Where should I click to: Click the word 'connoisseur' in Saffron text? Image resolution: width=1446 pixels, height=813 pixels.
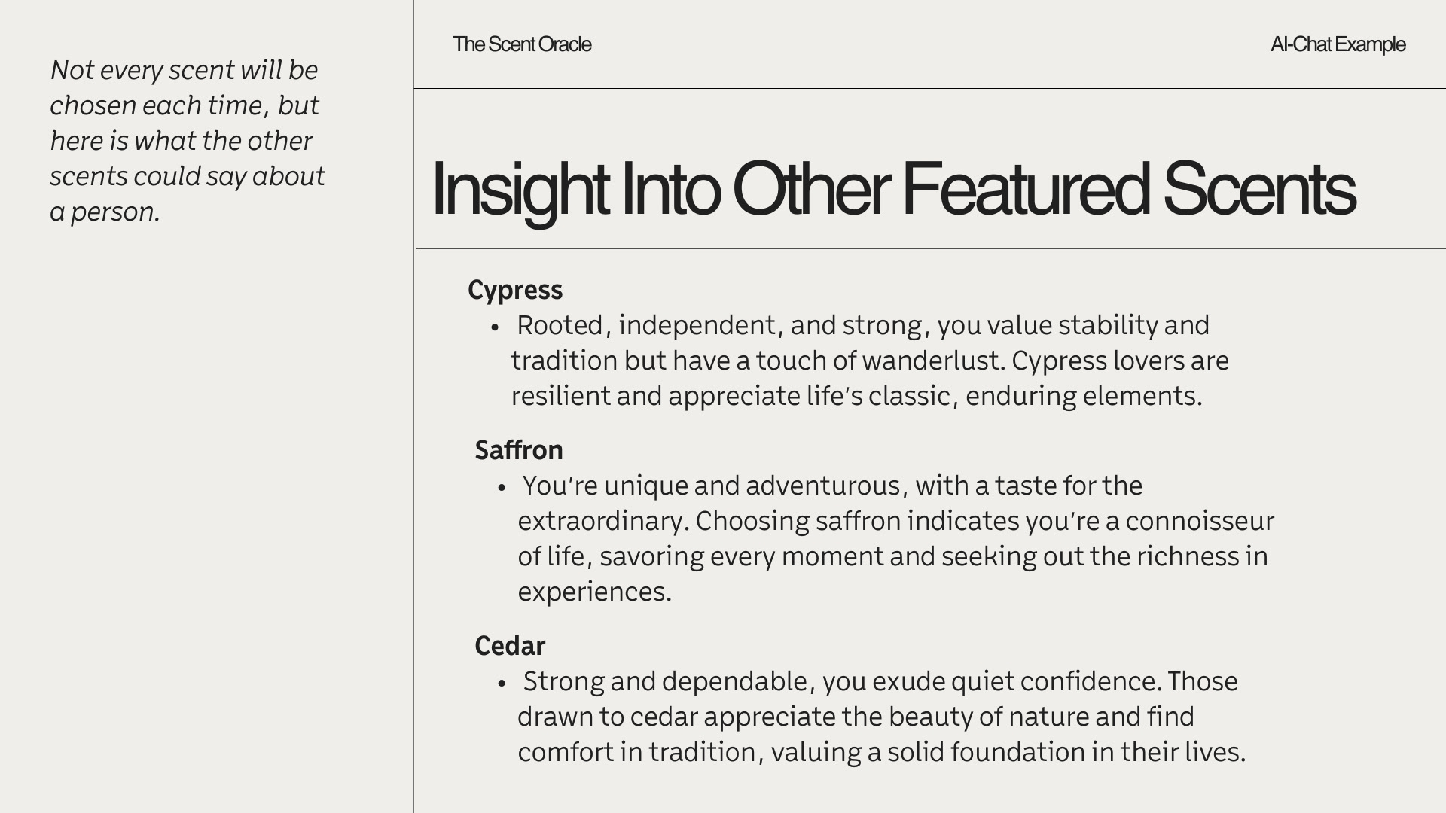point(1200,521)
